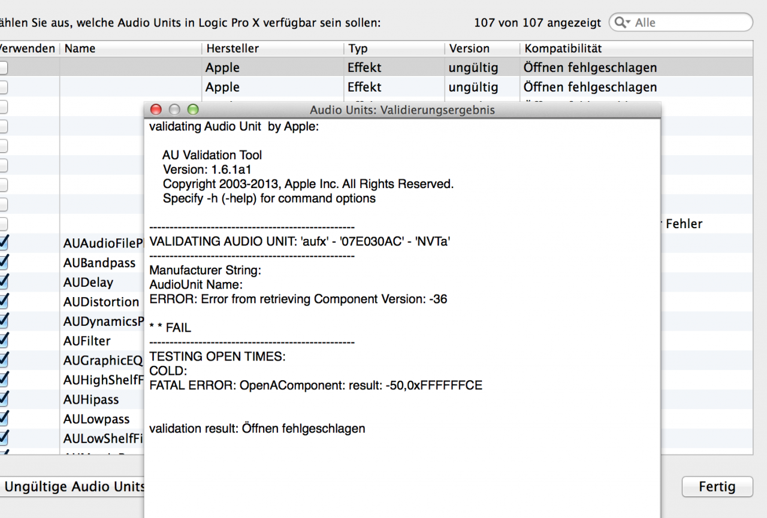Image resolution: width=767 pixels, height=518 pixels.
Task: Click the "validation result: Öffnen fehlgeschlagen" line
Action: click(257, 429)
